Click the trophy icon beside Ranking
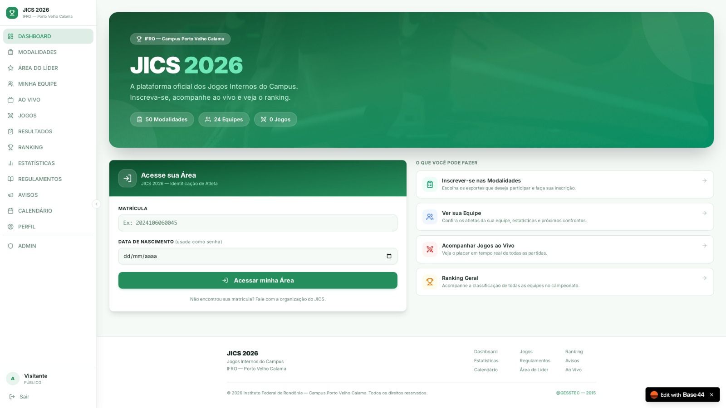This screenshot has width=726, height=408. click(10, 147)
